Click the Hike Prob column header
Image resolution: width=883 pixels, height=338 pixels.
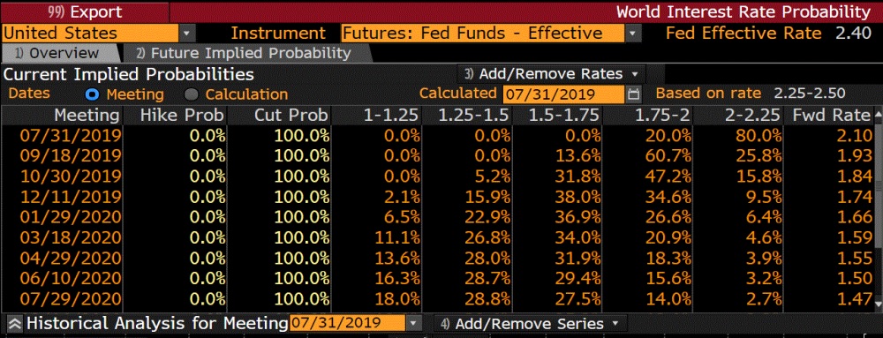tap(175, 116)
